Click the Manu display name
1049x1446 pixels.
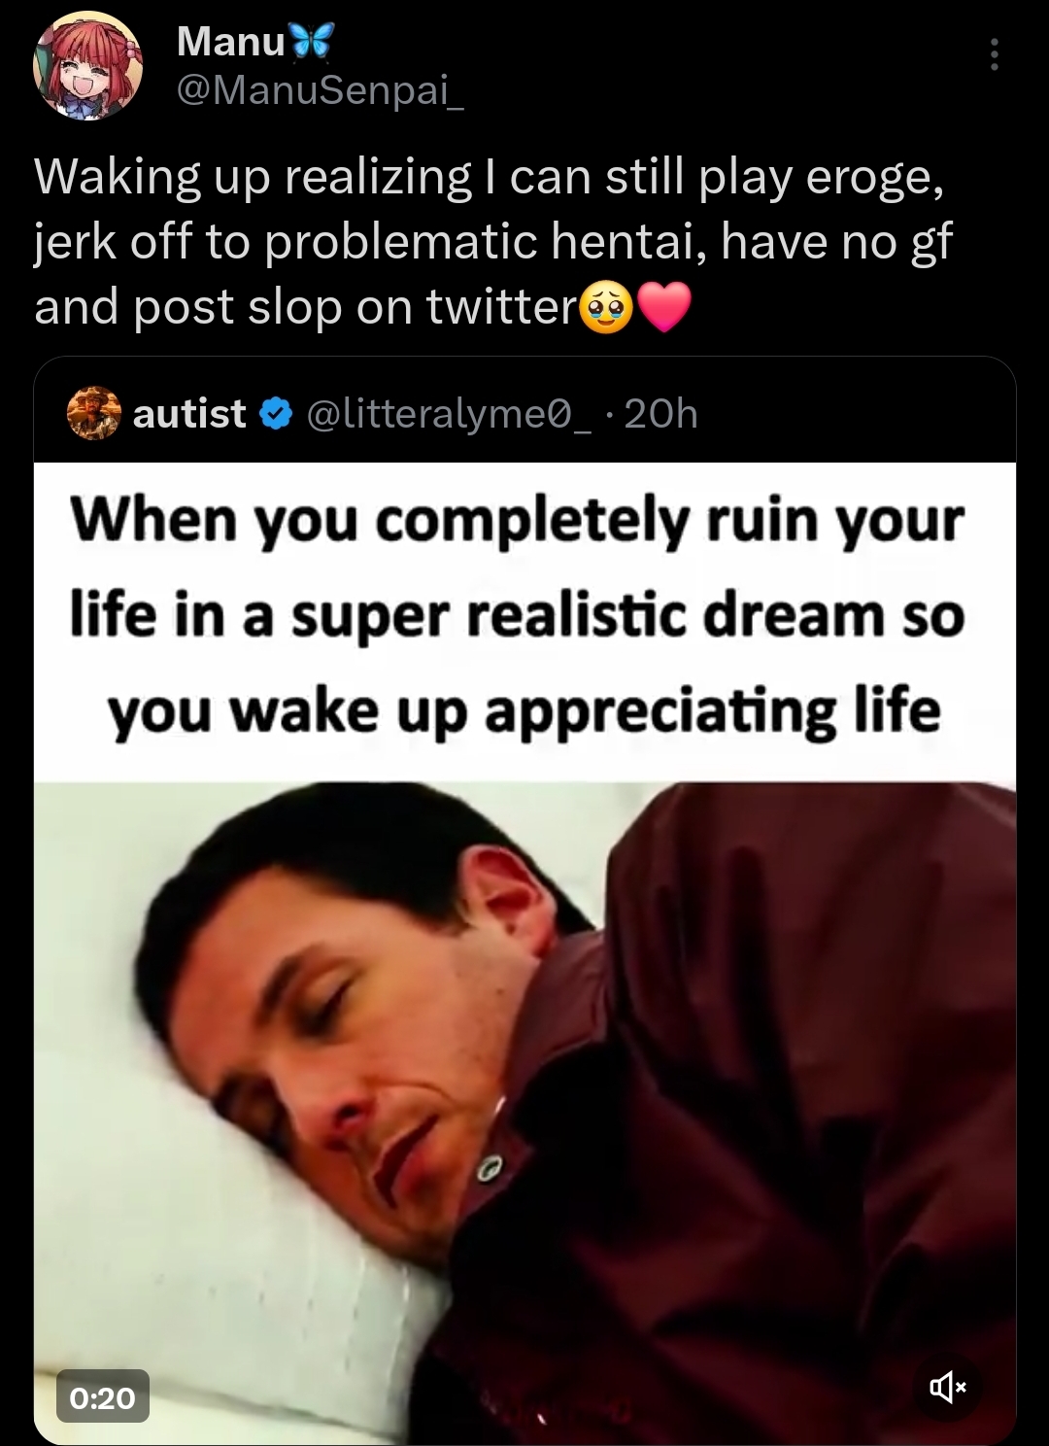pos(231,42)
